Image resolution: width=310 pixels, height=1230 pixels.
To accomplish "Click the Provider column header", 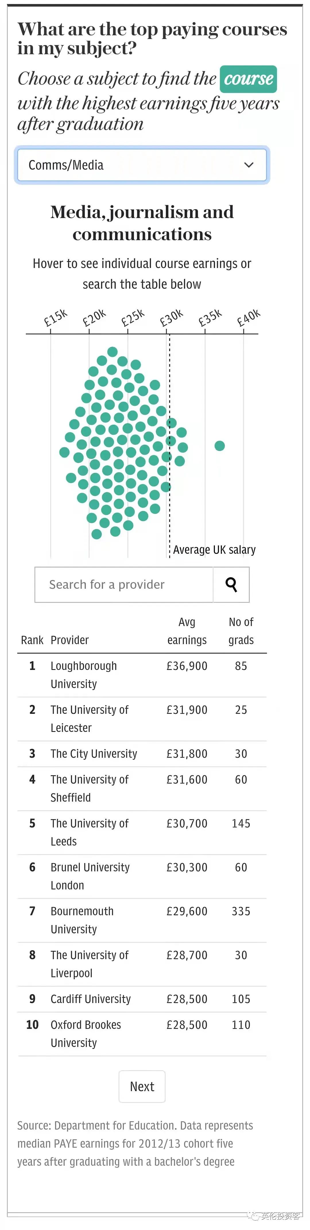I will pyautogui.click(x=70, y=640).
